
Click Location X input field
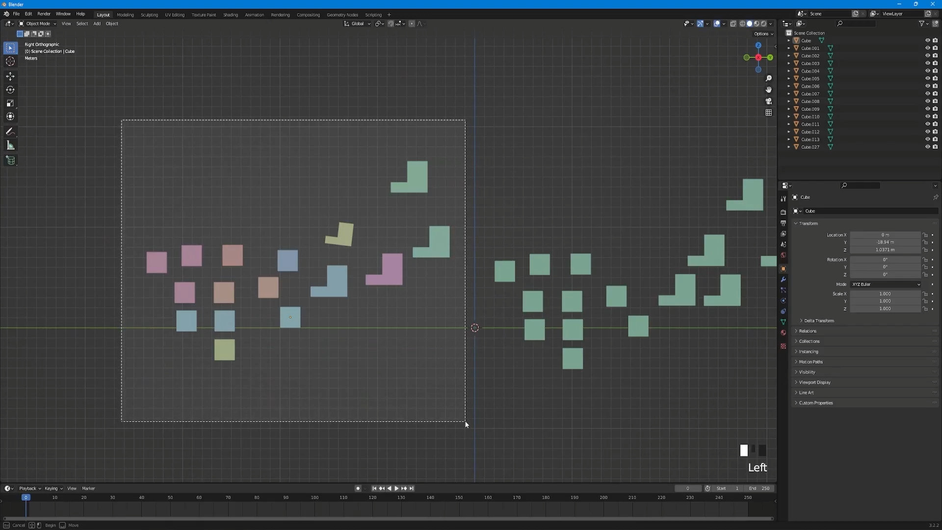(886, 234)
